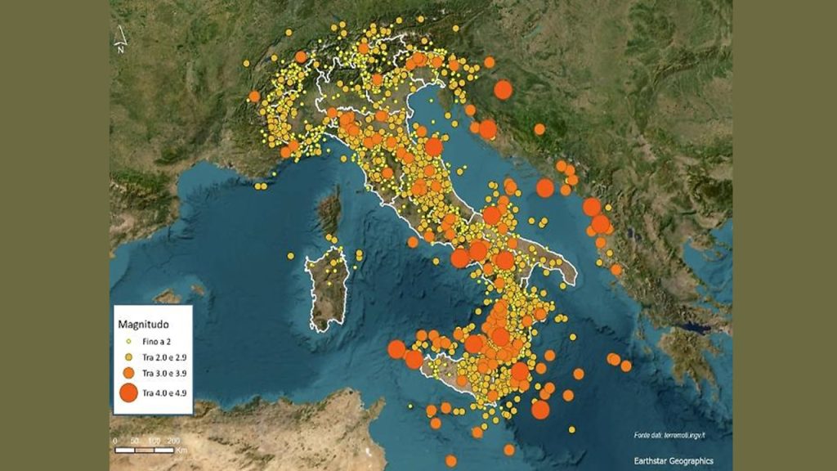The height and width of the screenshot is (471, 837).
Task: Select the 'Tra 3.0 e 3.9' magnitude symbol
Action: point(128,373)
